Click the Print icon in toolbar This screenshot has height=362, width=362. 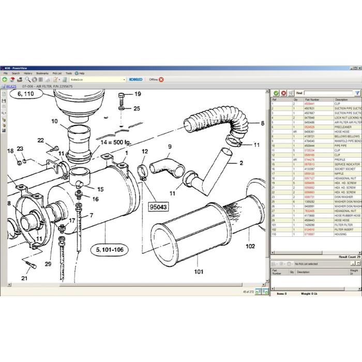tap(20, 80)
